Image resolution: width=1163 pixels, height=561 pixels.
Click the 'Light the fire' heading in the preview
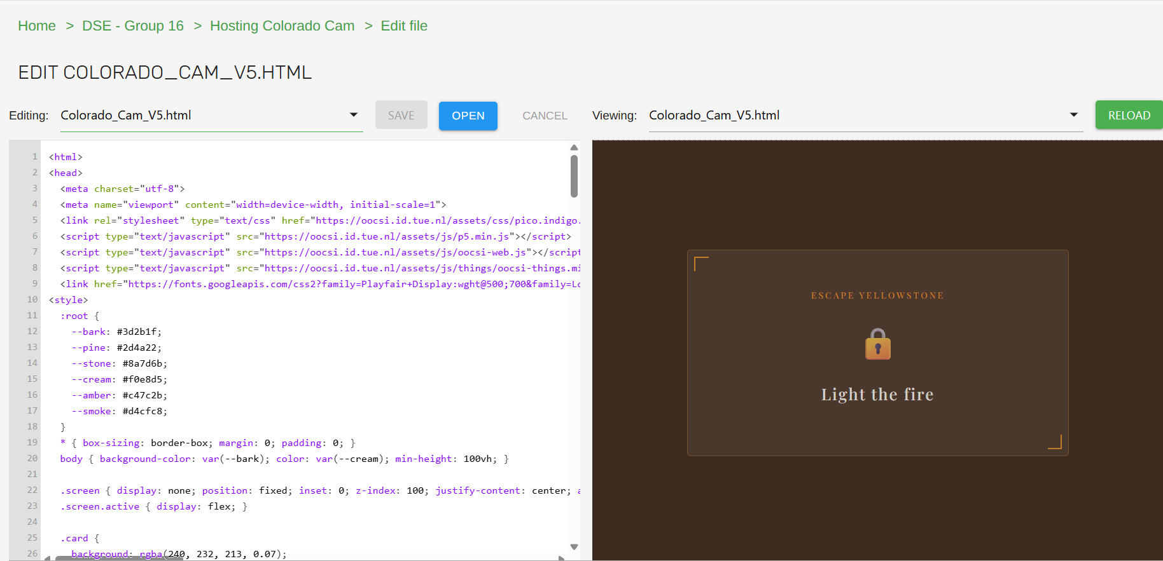[x=877, y=395]
